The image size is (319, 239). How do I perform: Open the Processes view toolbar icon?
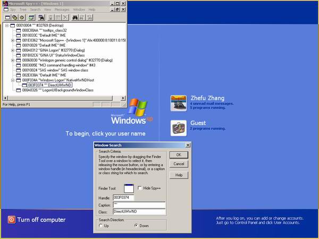tap(15, 18)
